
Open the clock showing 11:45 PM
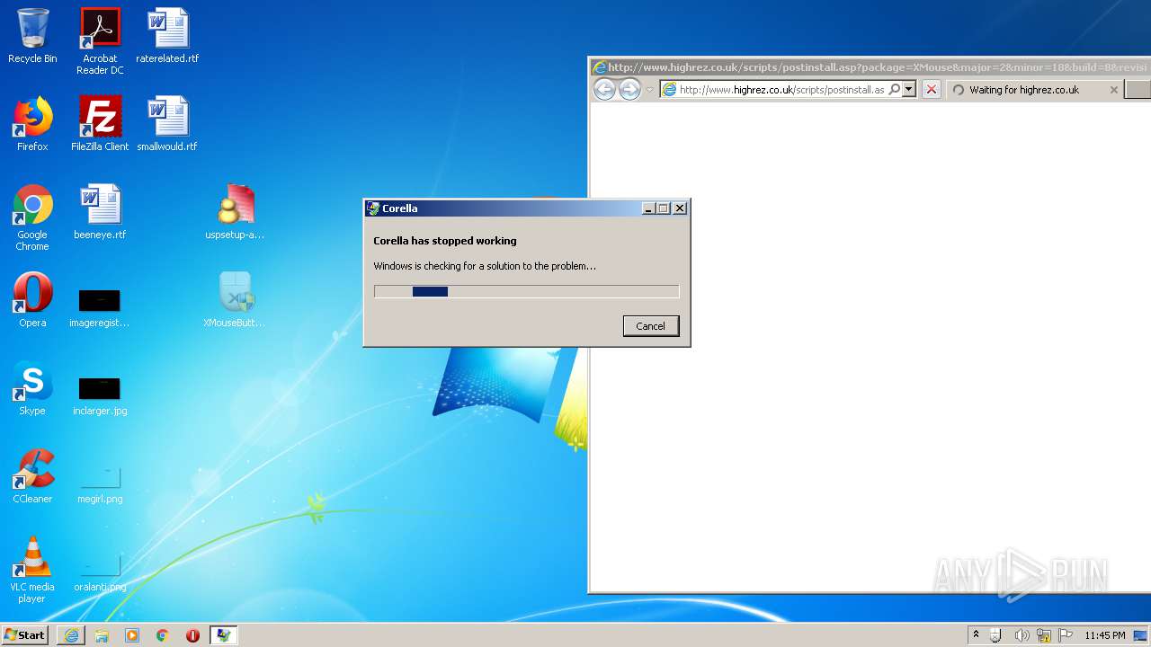1104,635
